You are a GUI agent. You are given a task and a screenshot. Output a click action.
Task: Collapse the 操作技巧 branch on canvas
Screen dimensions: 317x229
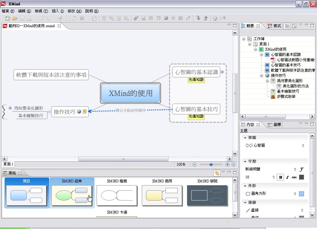click(x=49, y=112)
